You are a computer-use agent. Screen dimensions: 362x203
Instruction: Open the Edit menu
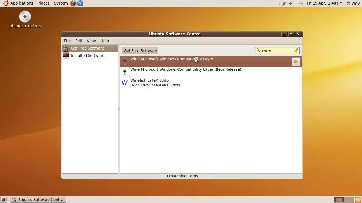click(79, 41)
